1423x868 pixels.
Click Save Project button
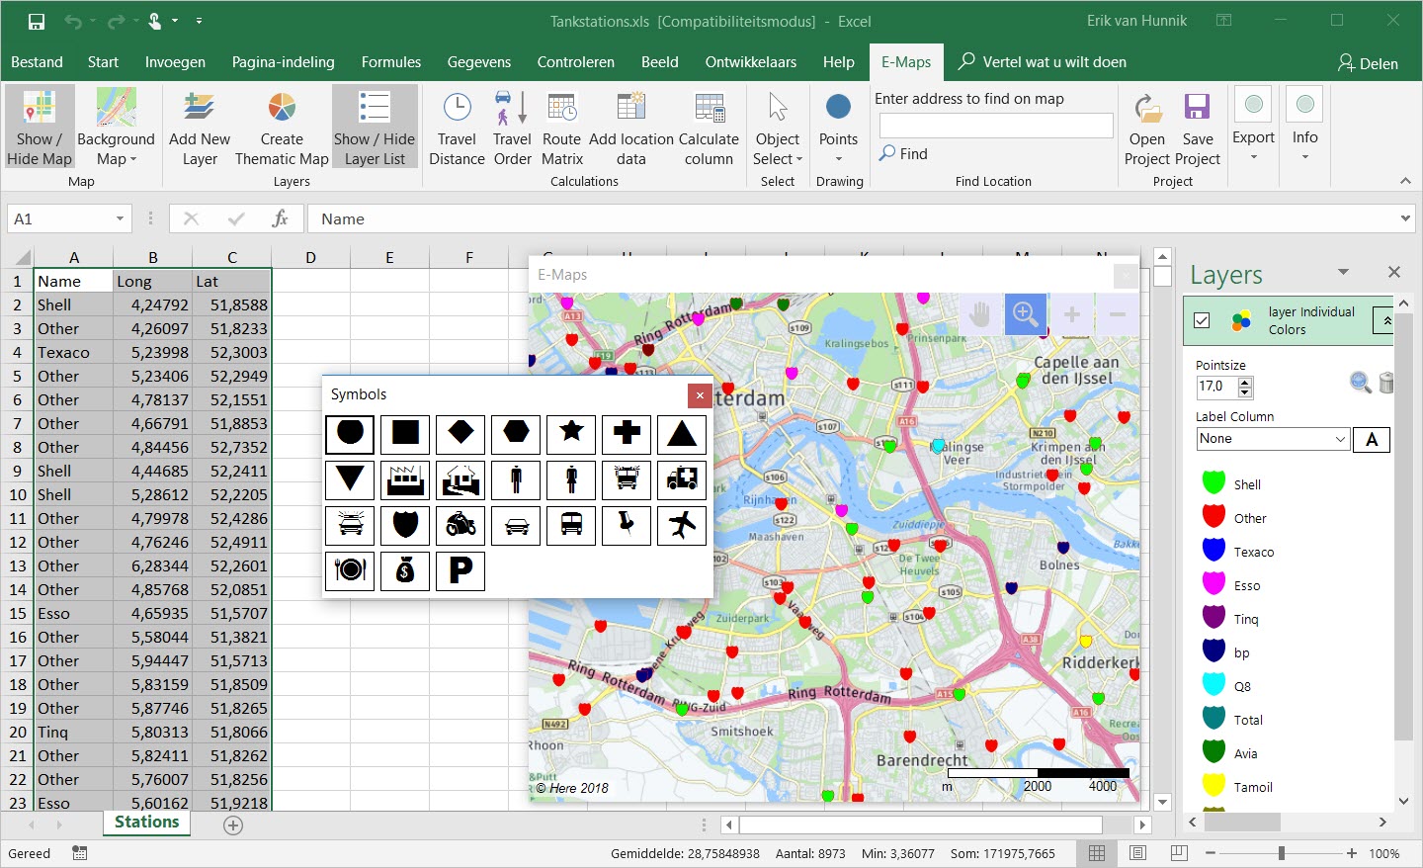pos(1198,127)
